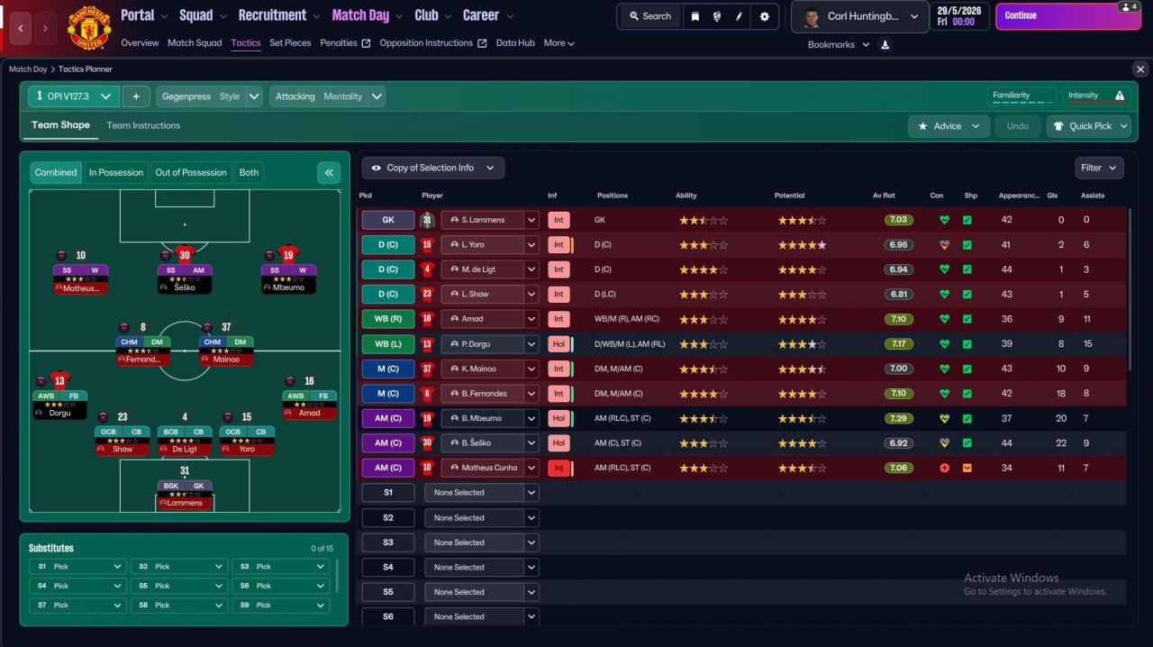
Task: Click the shield icon in top toolbar
Action: [717, 16]
